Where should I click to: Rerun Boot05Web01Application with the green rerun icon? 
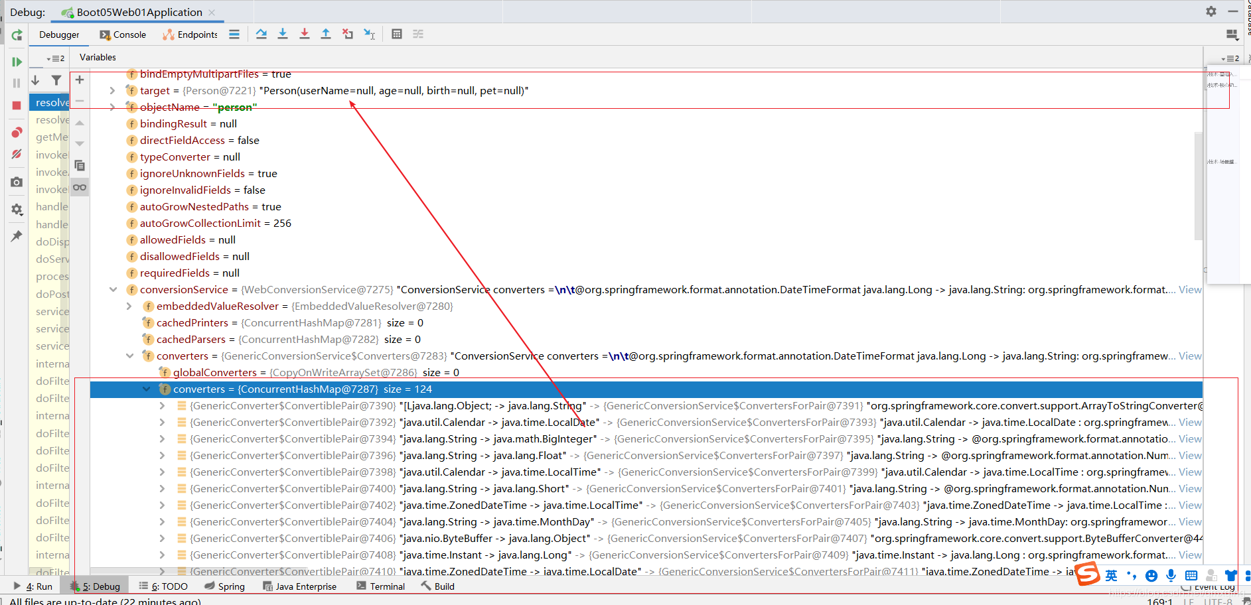(x=17, y=35)
